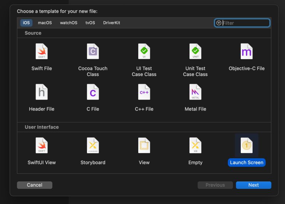This screenshot has width=285, height=204.
Task: Switch to the iOS platform tab
Action: pos(26,23)
